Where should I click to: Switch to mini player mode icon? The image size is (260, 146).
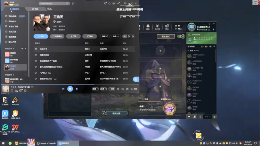[125, 3]
